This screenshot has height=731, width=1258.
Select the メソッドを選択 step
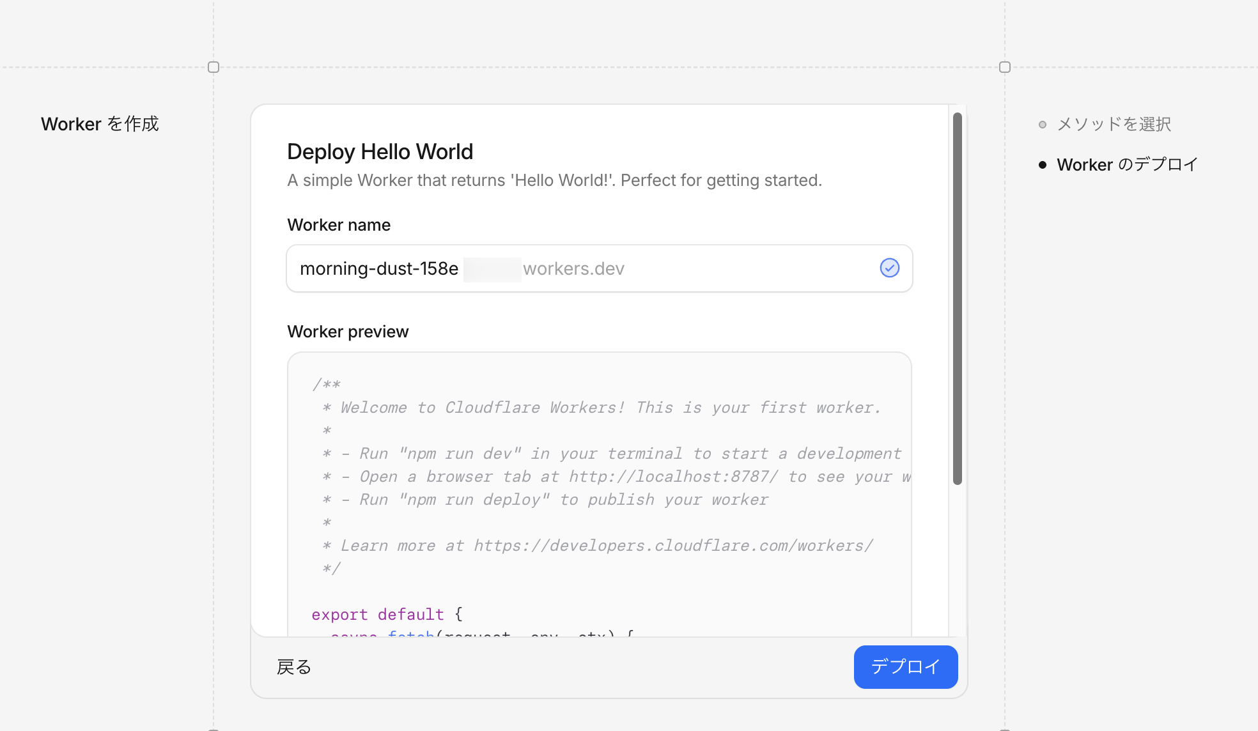1114,124
